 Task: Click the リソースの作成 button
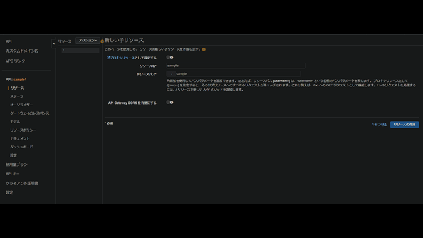pyautogui.click(x=404, y=124)
